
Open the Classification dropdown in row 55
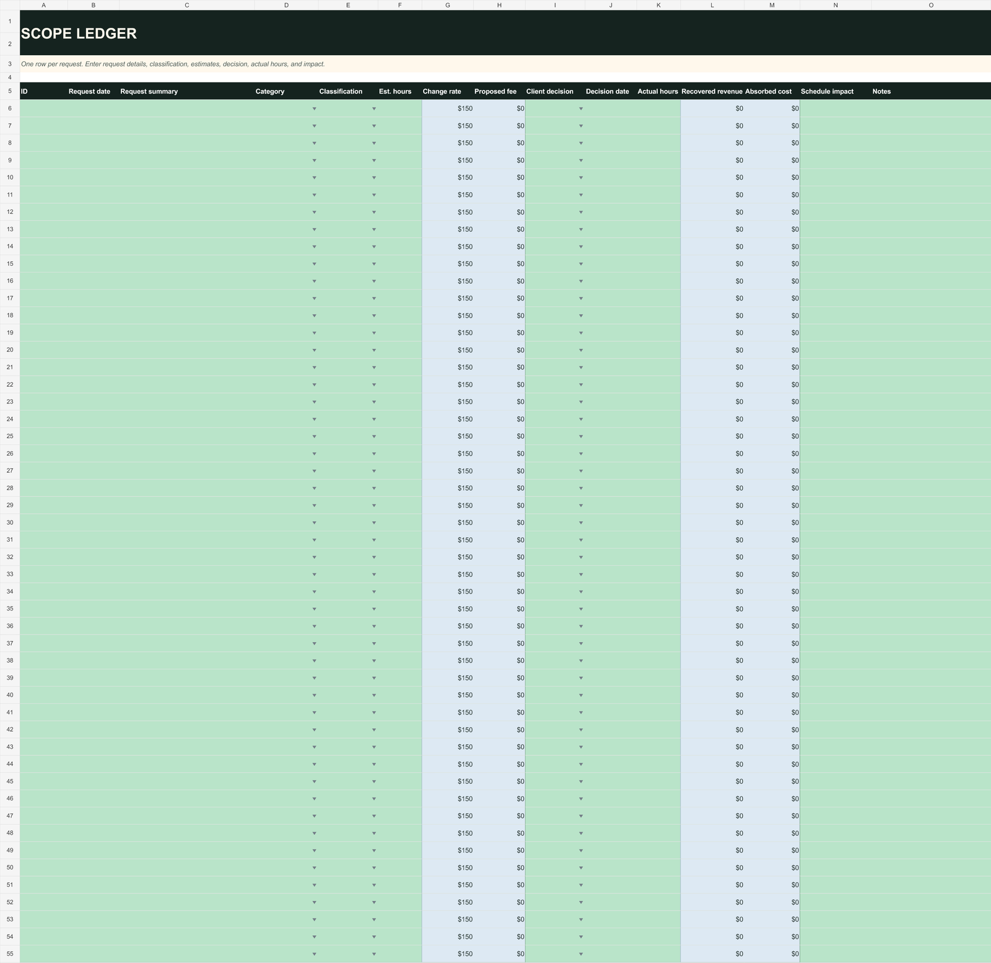point(373,954)
